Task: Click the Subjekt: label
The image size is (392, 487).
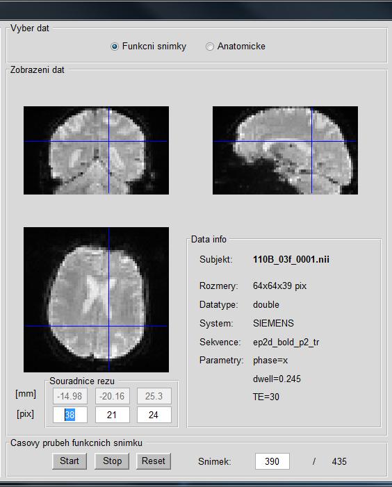Action: pos(216,259)
